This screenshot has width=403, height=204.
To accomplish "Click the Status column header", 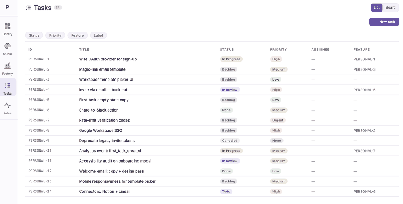I will (x=227, y=49).
